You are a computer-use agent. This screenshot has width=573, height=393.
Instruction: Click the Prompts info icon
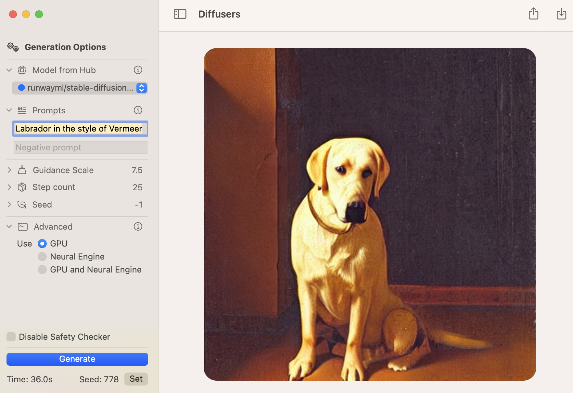[138, 110]
